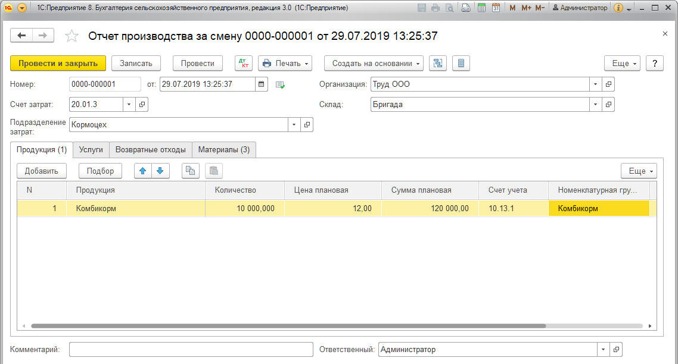This screenshot has height=364, width=678.
Task: Select quantity cell 10 000,000
Action: tap(245, 209)
